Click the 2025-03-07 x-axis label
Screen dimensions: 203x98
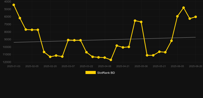[68, 66]
